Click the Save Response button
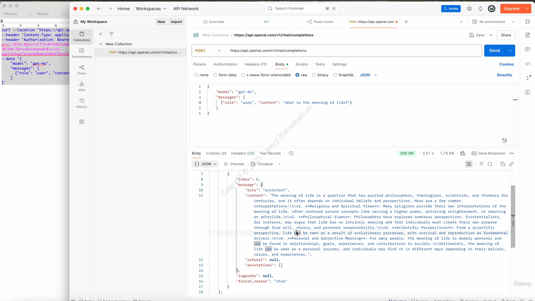The width and height of the screenshot is (535, 301). pyautogui.click(x=488, y=153)
